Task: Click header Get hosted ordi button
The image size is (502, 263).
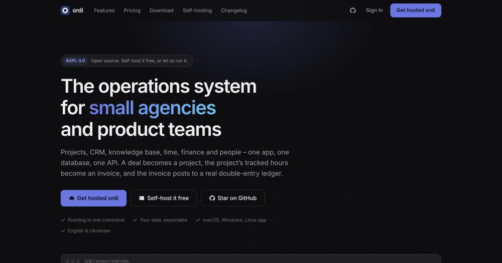Action: pos(416,11)
